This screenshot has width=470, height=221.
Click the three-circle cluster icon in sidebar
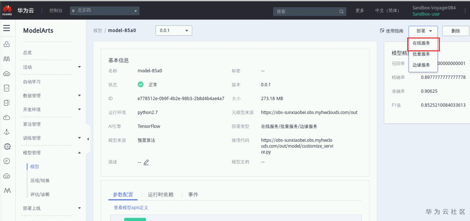(x=7, y=45)
